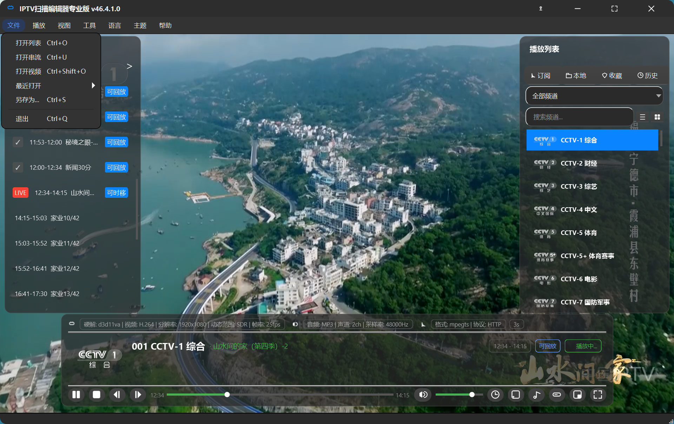Click the 12:34 - 14:15 time range label
Screen dimensions: 674x424
click(x=510, y=346)
